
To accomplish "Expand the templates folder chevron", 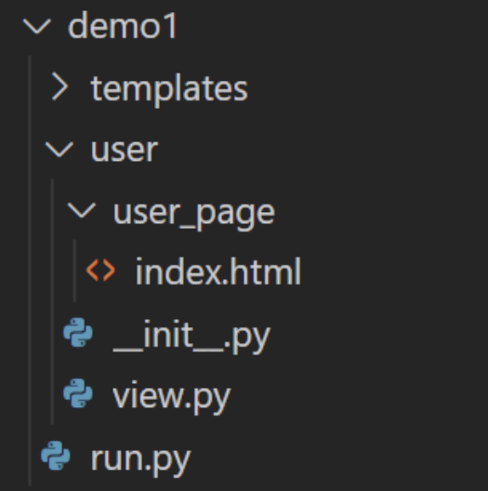I will click(59, 86).
